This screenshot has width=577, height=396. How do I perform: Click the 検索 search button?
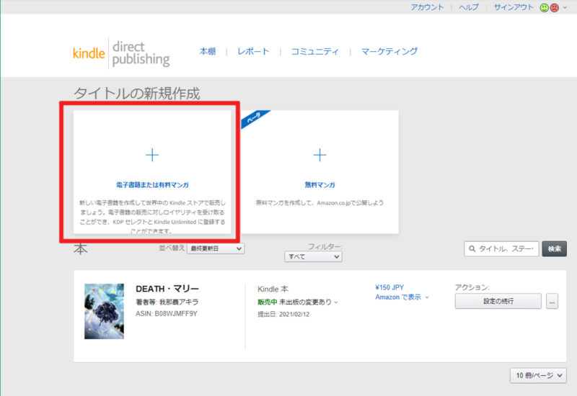[554, 248]
